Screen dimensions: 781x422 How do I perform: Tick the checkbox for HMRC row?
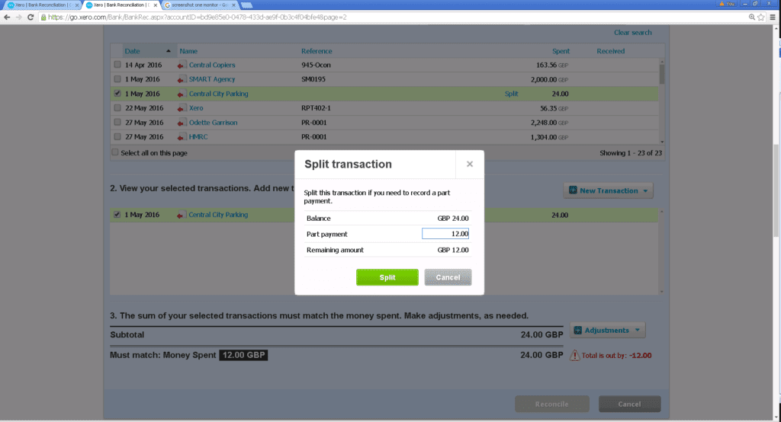pyautogui.click(x=117, y=137)
